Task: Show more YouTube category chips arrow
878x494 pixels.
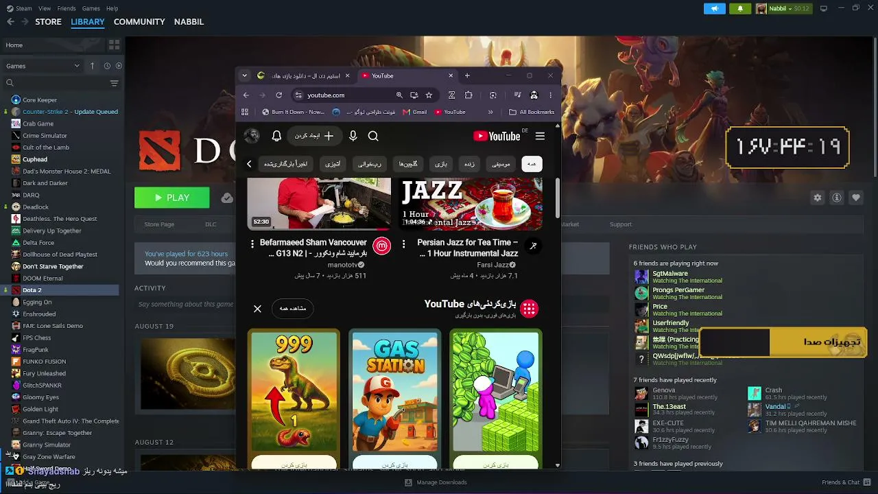Action: pos(249,164)
